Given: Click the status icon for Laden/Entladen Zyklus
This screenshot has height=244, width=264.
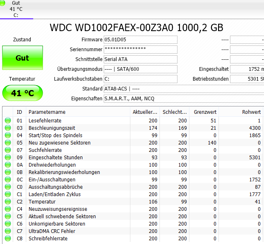Looking at the screenshot, I should [8, 194].
